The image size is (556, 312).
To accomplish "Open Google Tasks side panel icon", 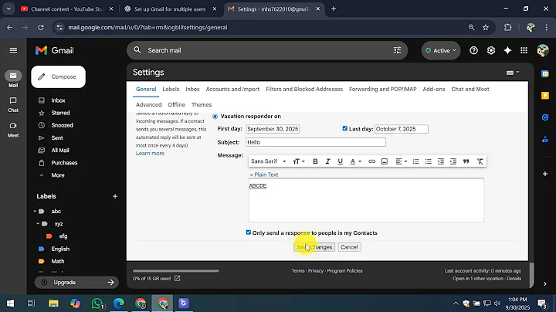I will [x=545, y=117].
